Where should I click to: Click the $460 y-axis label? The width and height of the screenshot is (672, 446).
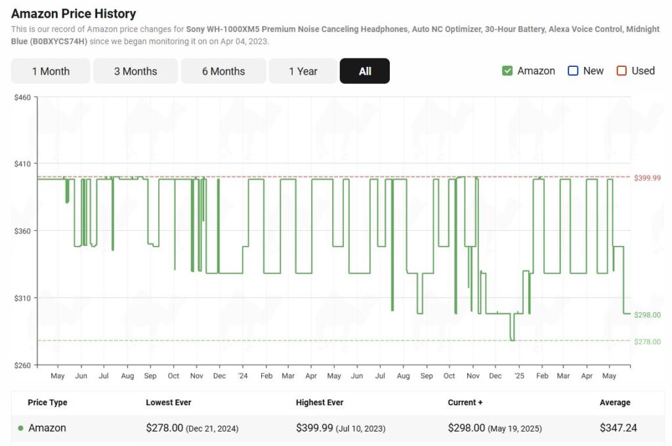[x=22, y=98]
